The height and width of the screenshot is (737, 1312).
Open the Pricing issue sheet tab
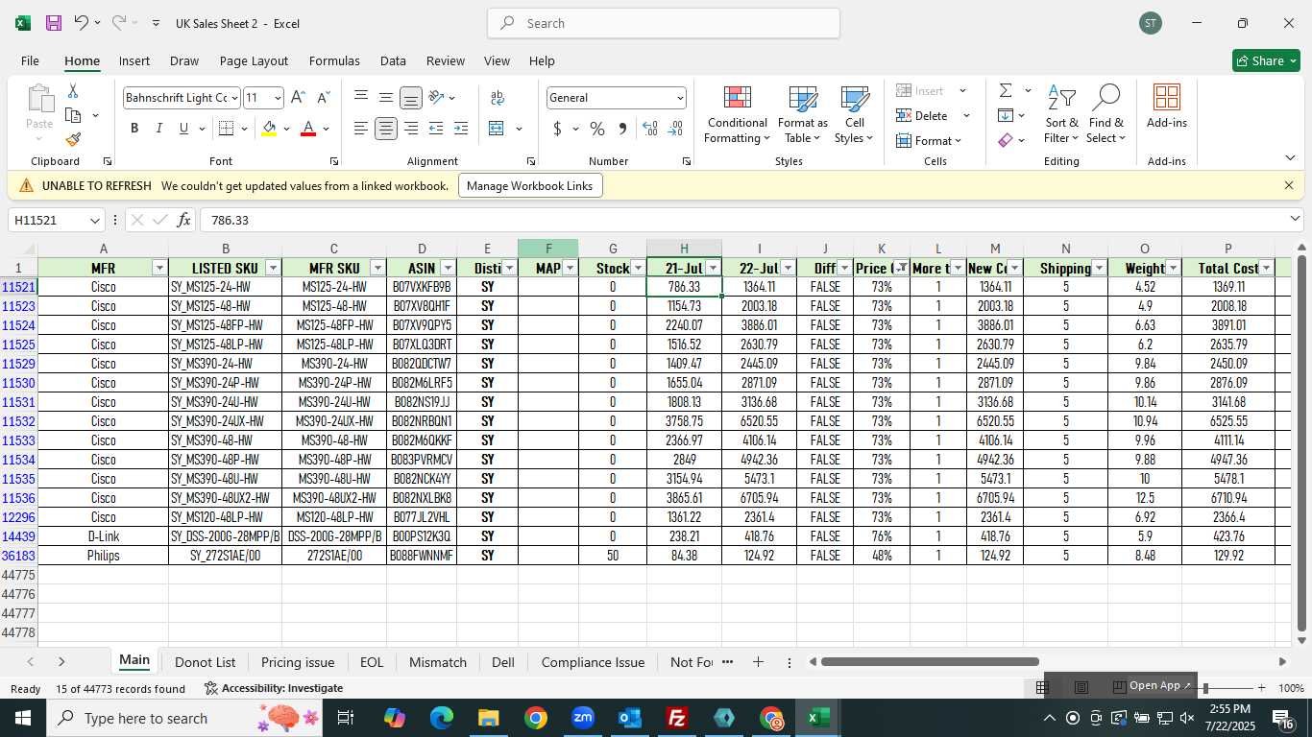(x=298, y=662)
